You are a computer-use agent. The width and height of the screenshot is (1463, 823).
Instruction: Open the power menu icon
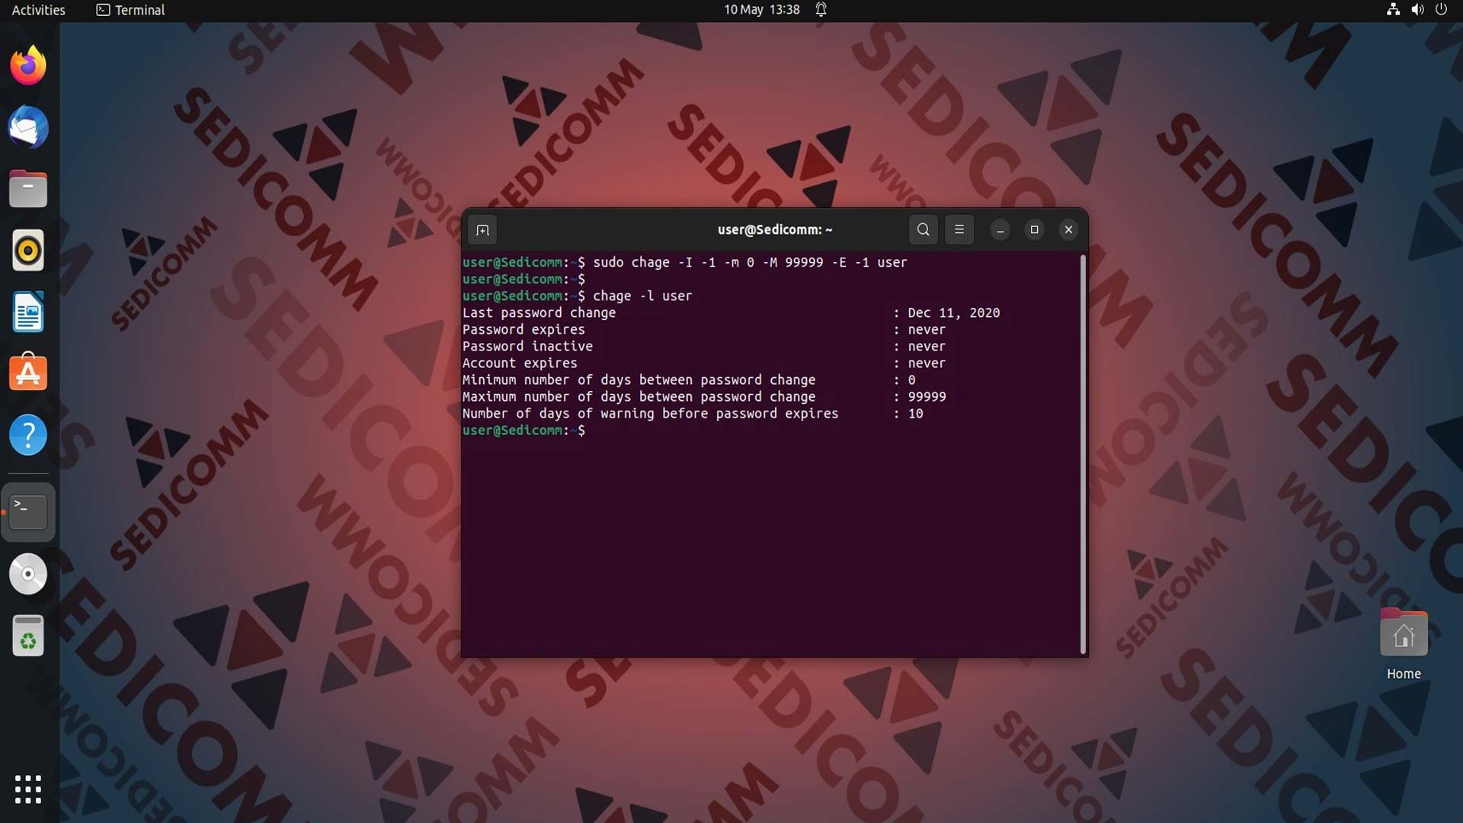pyautogui.click(x=1441, y=10)
